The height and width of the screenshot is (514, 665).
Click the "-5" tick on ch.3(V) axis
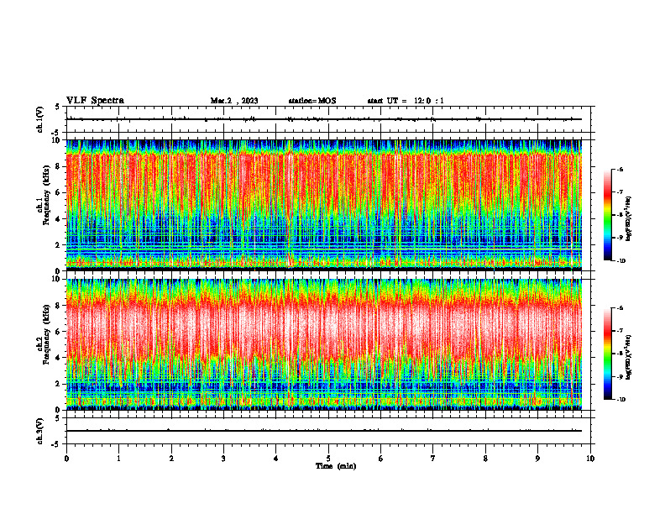pos(56,444)
